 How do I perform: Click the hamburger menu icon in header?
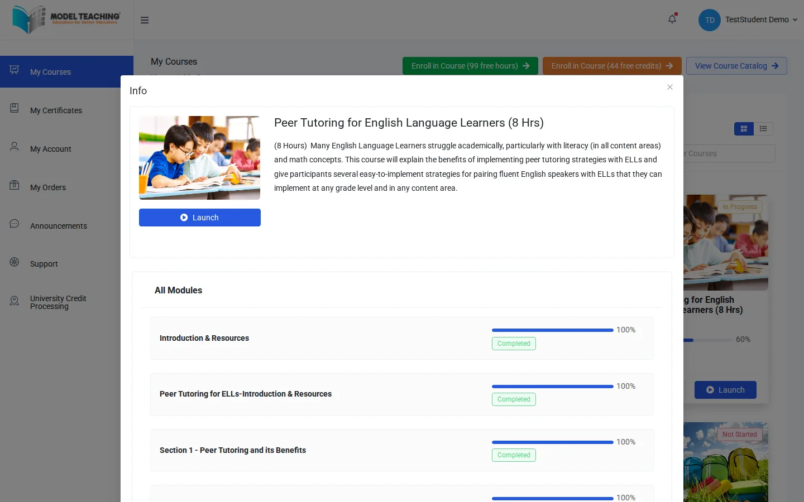[145, 20]
